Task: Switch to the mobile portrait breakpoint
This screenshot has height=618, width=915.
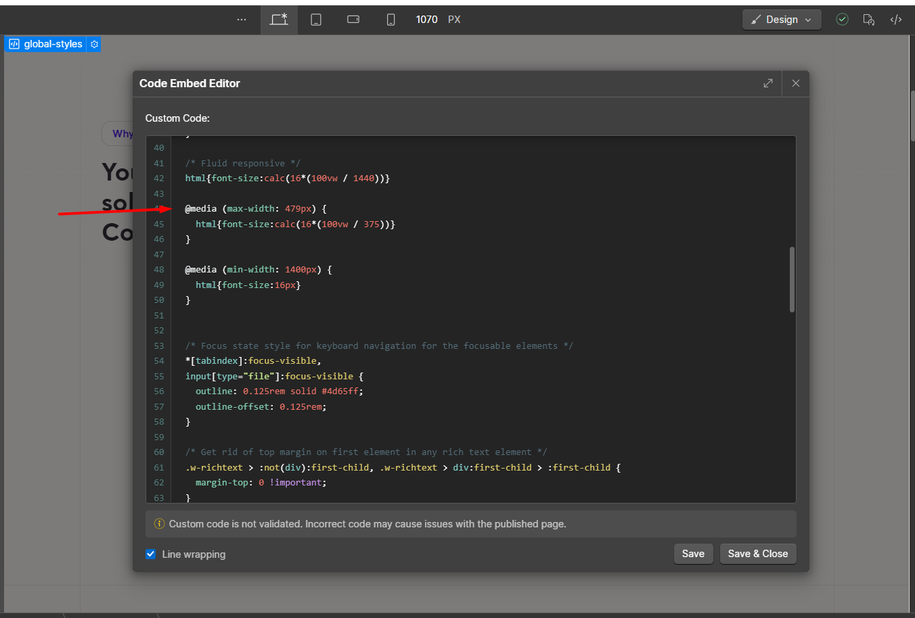Action: coord(390,20)
